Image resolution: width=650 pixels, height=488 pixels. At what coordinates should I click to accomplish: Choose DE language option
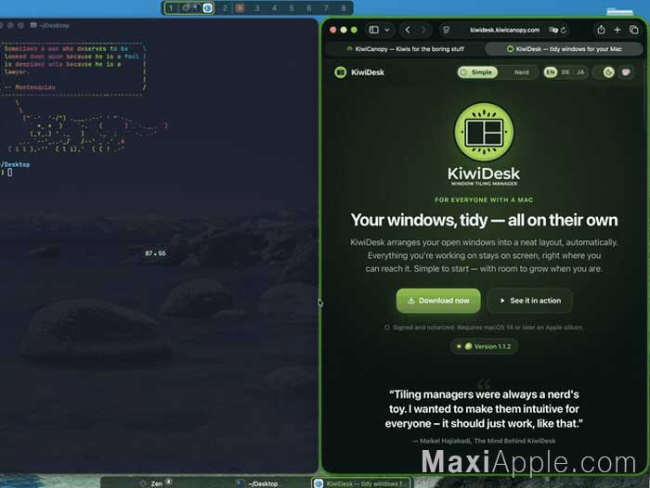point(565,72)
